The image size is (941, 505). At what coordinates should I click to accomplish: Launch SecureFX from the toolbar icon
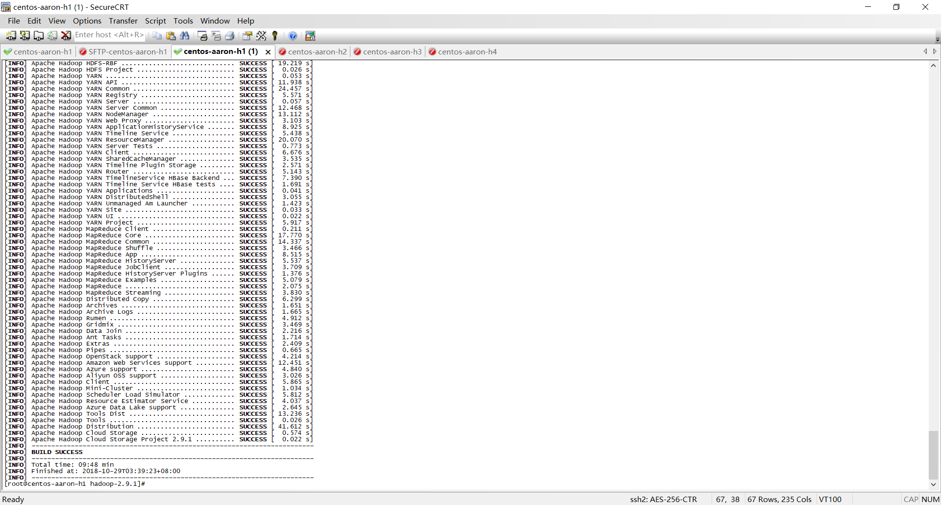(x=310, y=36)
